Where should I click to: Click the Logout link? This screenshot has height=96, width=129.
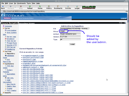coord(124,18)
